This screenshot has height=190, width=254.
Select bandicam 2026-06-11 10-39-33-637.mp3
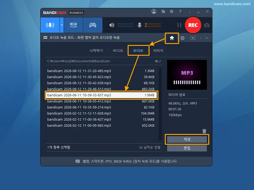tap(101, 95)
